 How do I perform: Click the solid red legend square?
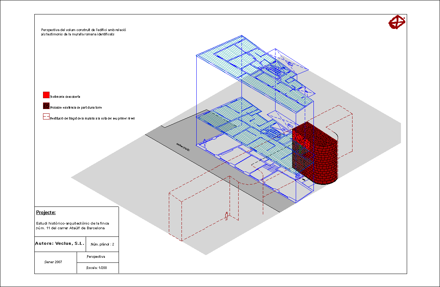[46, 95]
